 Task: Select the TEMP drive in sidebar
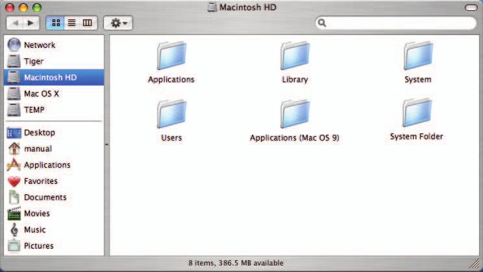(x=55, y=109)
